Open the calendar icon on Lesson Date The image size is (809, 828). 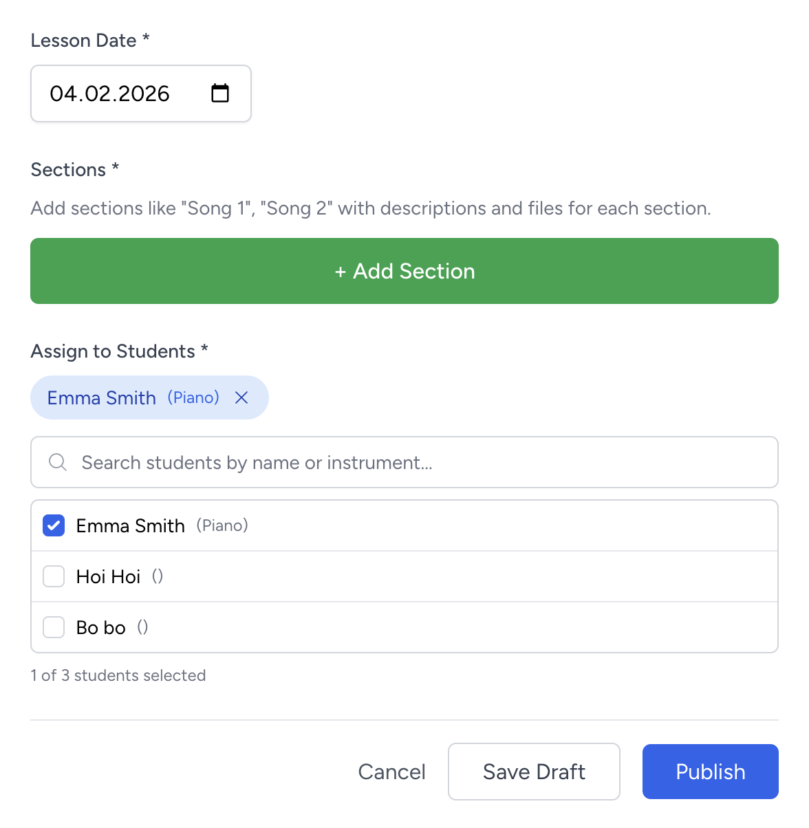[220, 94]
